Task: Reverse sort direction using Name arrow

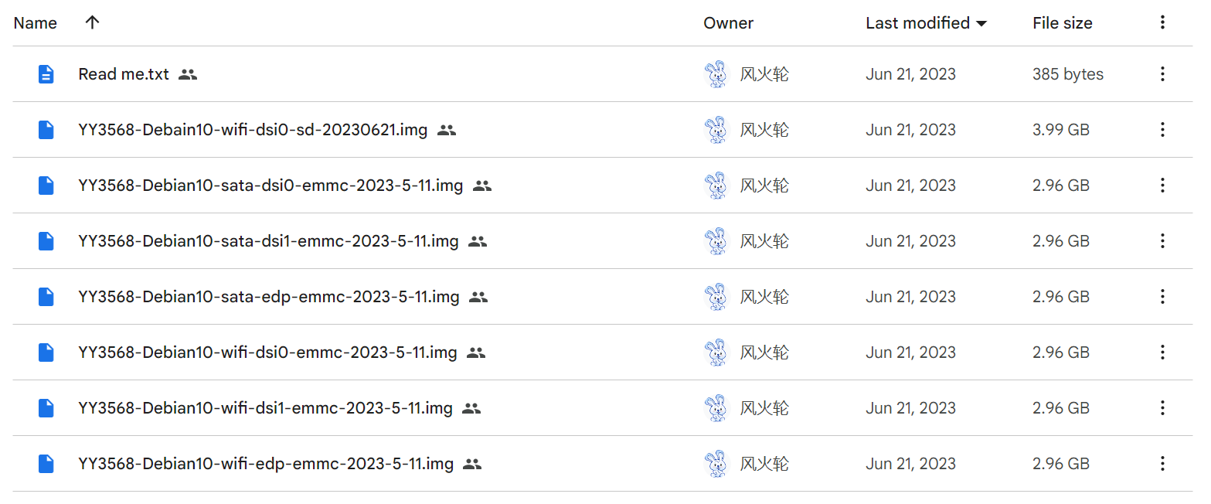Action: [92, 22]
